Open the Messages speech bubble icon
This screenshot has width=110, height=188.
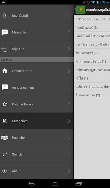(x=5, y=32)
